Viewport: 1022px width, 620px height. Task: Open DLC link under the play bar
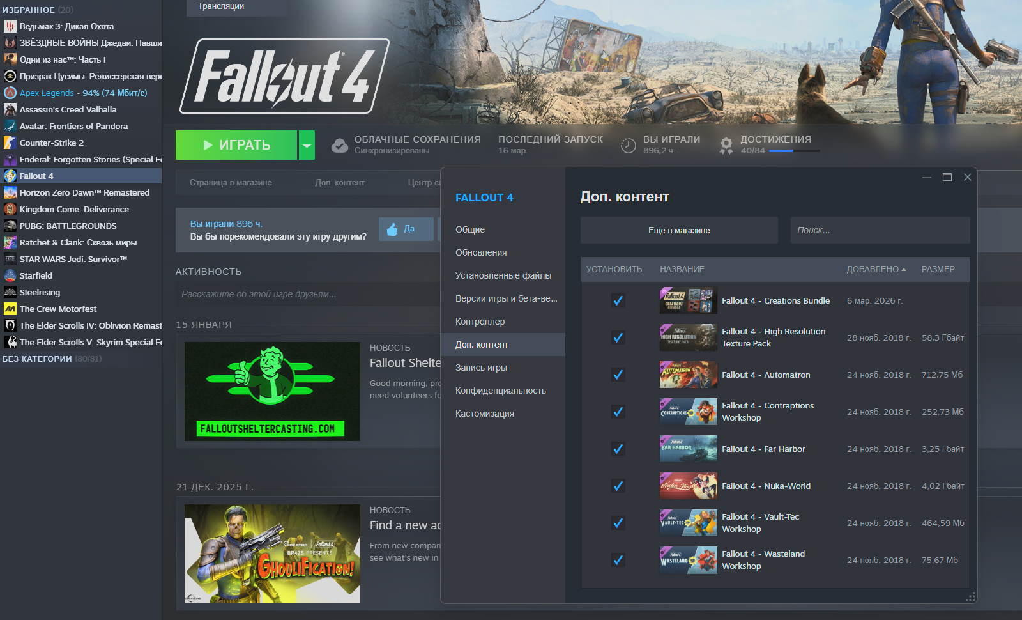[340, 182]
